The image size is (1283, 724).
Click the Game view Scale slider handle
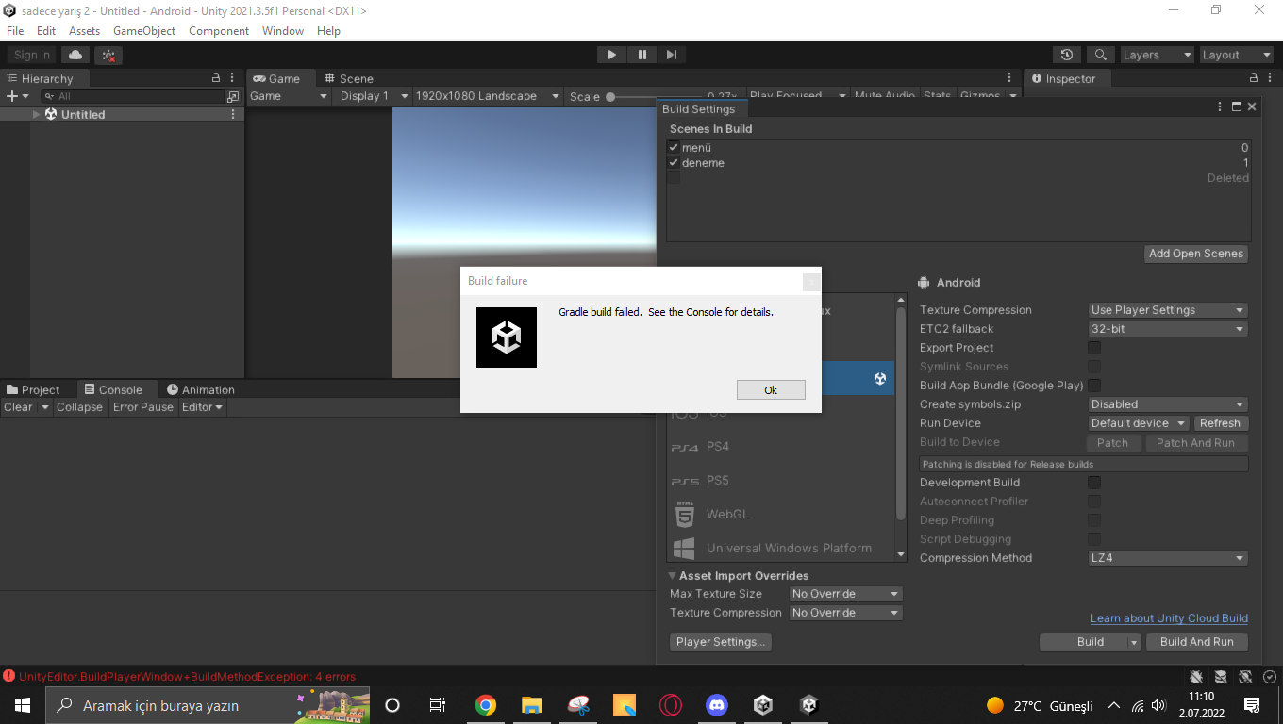pos(610,96)
